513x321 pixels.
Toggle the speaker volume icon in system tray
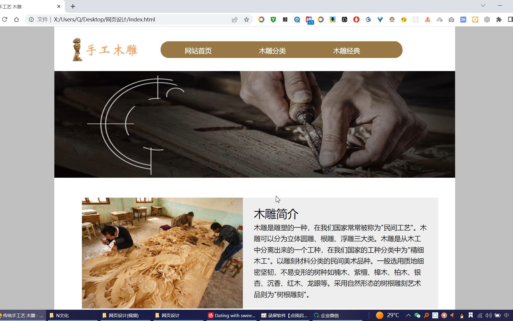tap(489, 316)
